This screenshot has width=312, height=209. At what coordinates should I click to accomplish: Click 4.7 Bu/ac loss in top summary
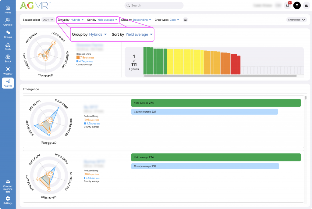(x=86, y=61)
